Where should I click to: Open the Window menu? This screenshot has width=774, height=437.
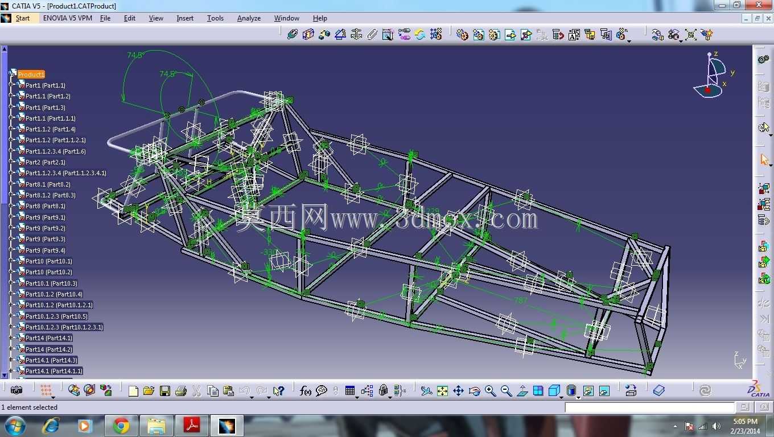[287, 18]
